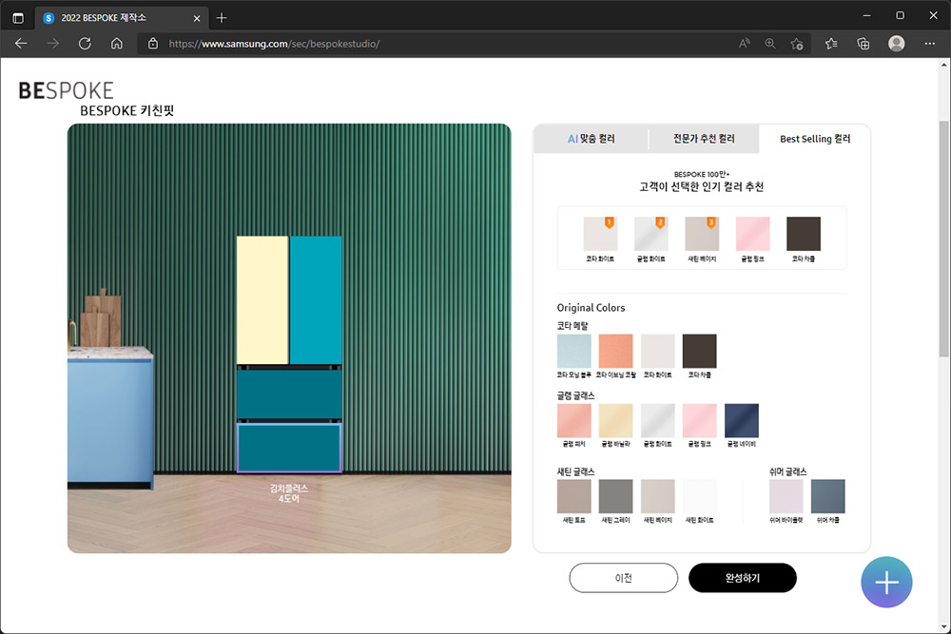Choose the 글램 바닐라 swatch
Screen dimensions: 951x634
tap(615, 421)
